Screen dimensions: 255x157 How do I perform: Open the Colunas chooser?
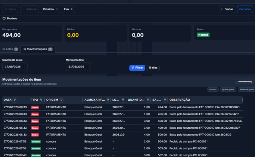[x=213, y=90]
